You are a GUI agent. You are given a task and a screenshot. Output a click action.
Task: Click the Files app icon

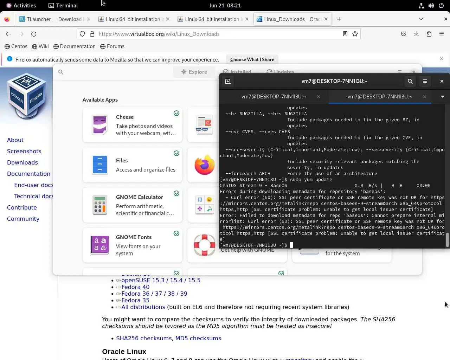coord(100,165)
